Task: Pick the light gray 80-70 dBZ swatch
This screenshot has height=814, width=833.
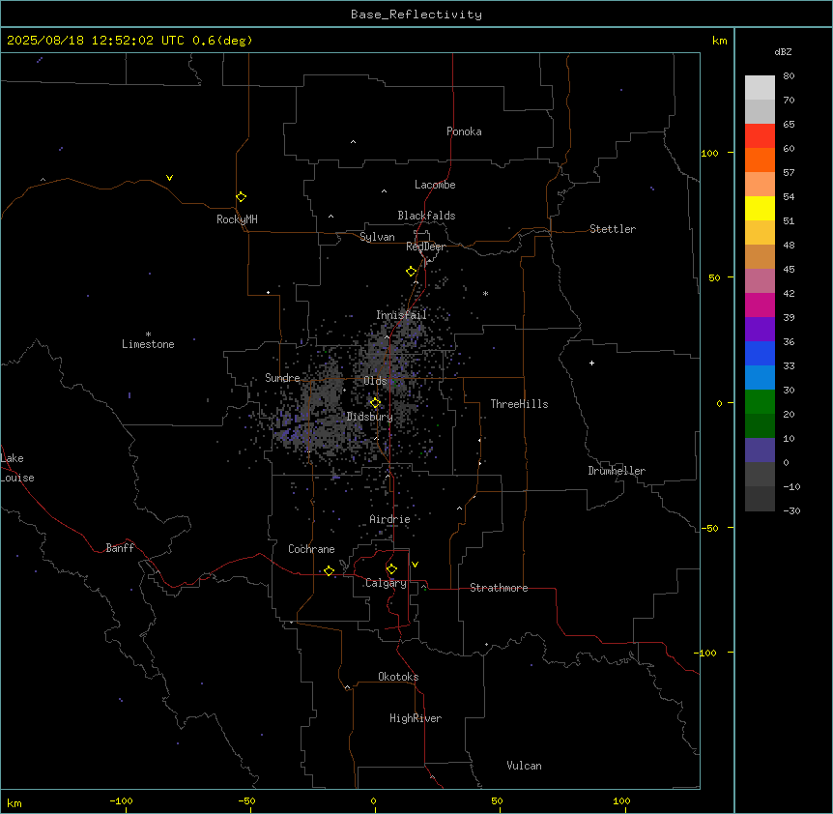Action: pyautogui.click(x=760, y=88)
